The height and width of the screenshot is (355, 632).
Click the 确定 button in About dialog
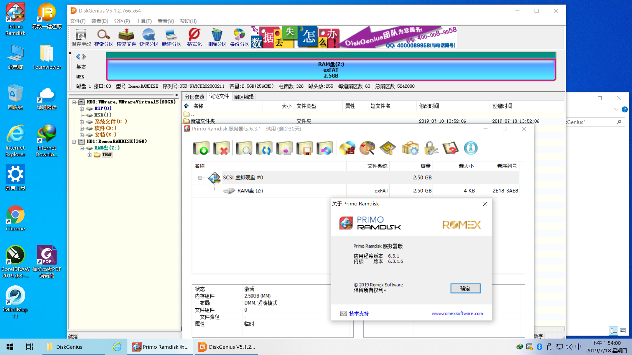pyautogui.click(x=465, y=289)
